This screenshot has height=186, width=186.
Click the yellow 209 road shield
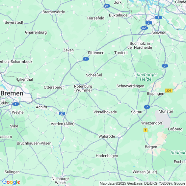click(169, 91)
